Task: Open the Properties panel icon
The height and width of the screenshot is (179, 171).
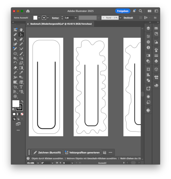Action: pyautogui.click(x=148, y=36)
